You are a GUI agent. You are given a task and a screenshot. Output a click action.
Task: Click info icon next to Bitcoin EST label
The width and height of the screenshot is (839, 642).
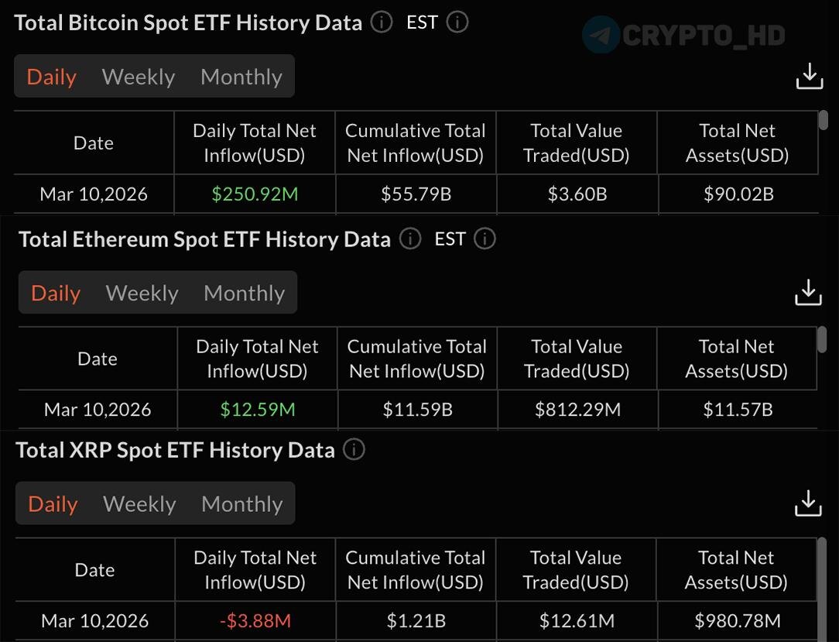tap(457, 22)
